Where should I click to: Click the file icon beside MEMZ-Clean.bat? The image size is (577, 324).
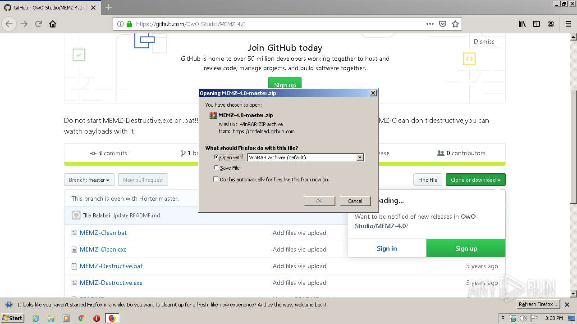[74, 233]
